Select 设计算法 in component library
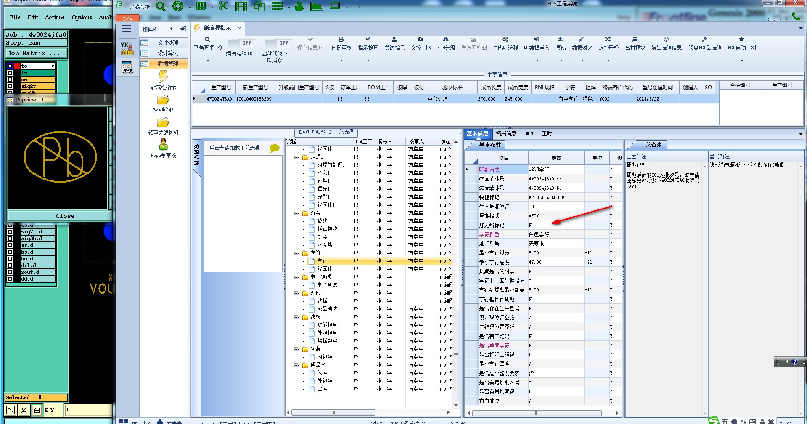 click(x=164, y=53)
